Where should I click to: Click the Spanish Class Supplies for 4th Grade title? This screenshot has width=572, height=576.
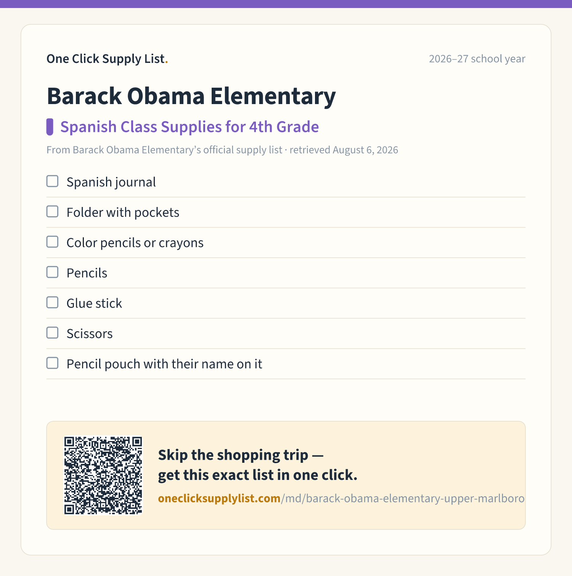(x=190, y=127)
